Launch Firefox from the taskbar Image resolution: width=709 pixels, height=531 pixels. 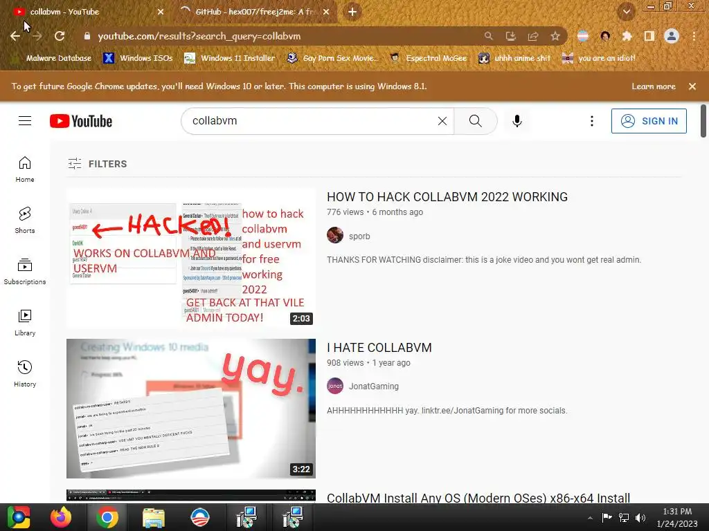point(61,517)
